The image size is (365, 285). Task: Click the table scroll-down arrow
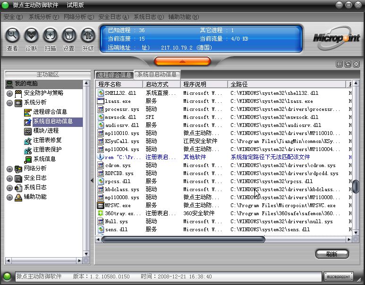356,233
